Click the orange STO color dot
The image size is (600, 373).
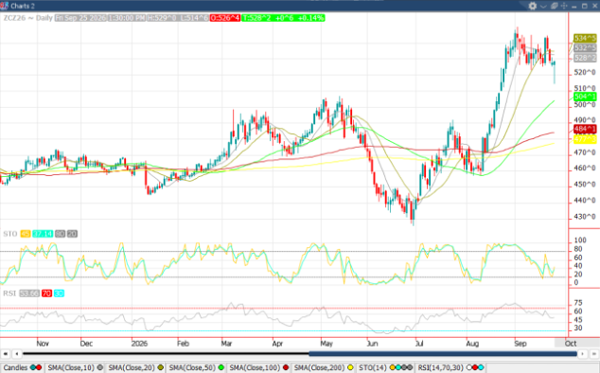point(392,367)
